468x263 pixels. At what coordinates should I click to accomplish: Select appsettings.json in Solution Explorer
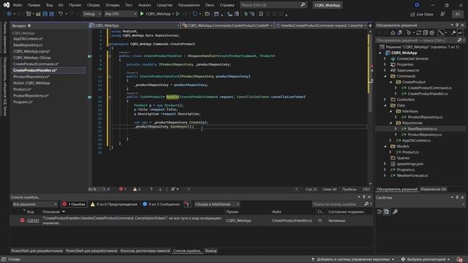coord(409,164)
